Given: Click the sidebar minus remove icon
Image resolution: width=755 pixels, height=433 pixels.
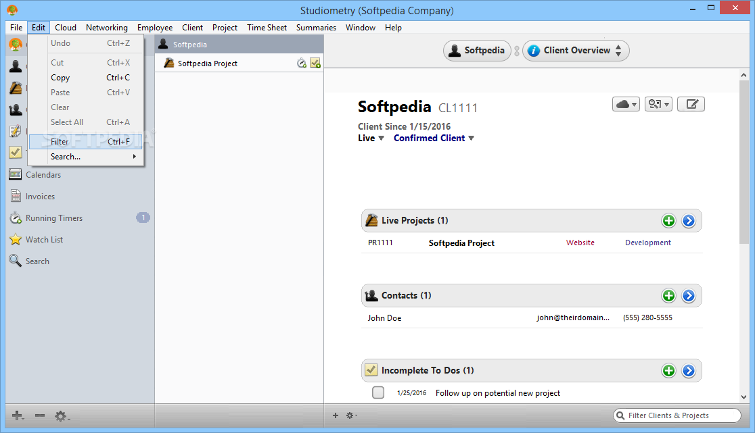Looking at the screenshot, I should click(x=40, y=415).
